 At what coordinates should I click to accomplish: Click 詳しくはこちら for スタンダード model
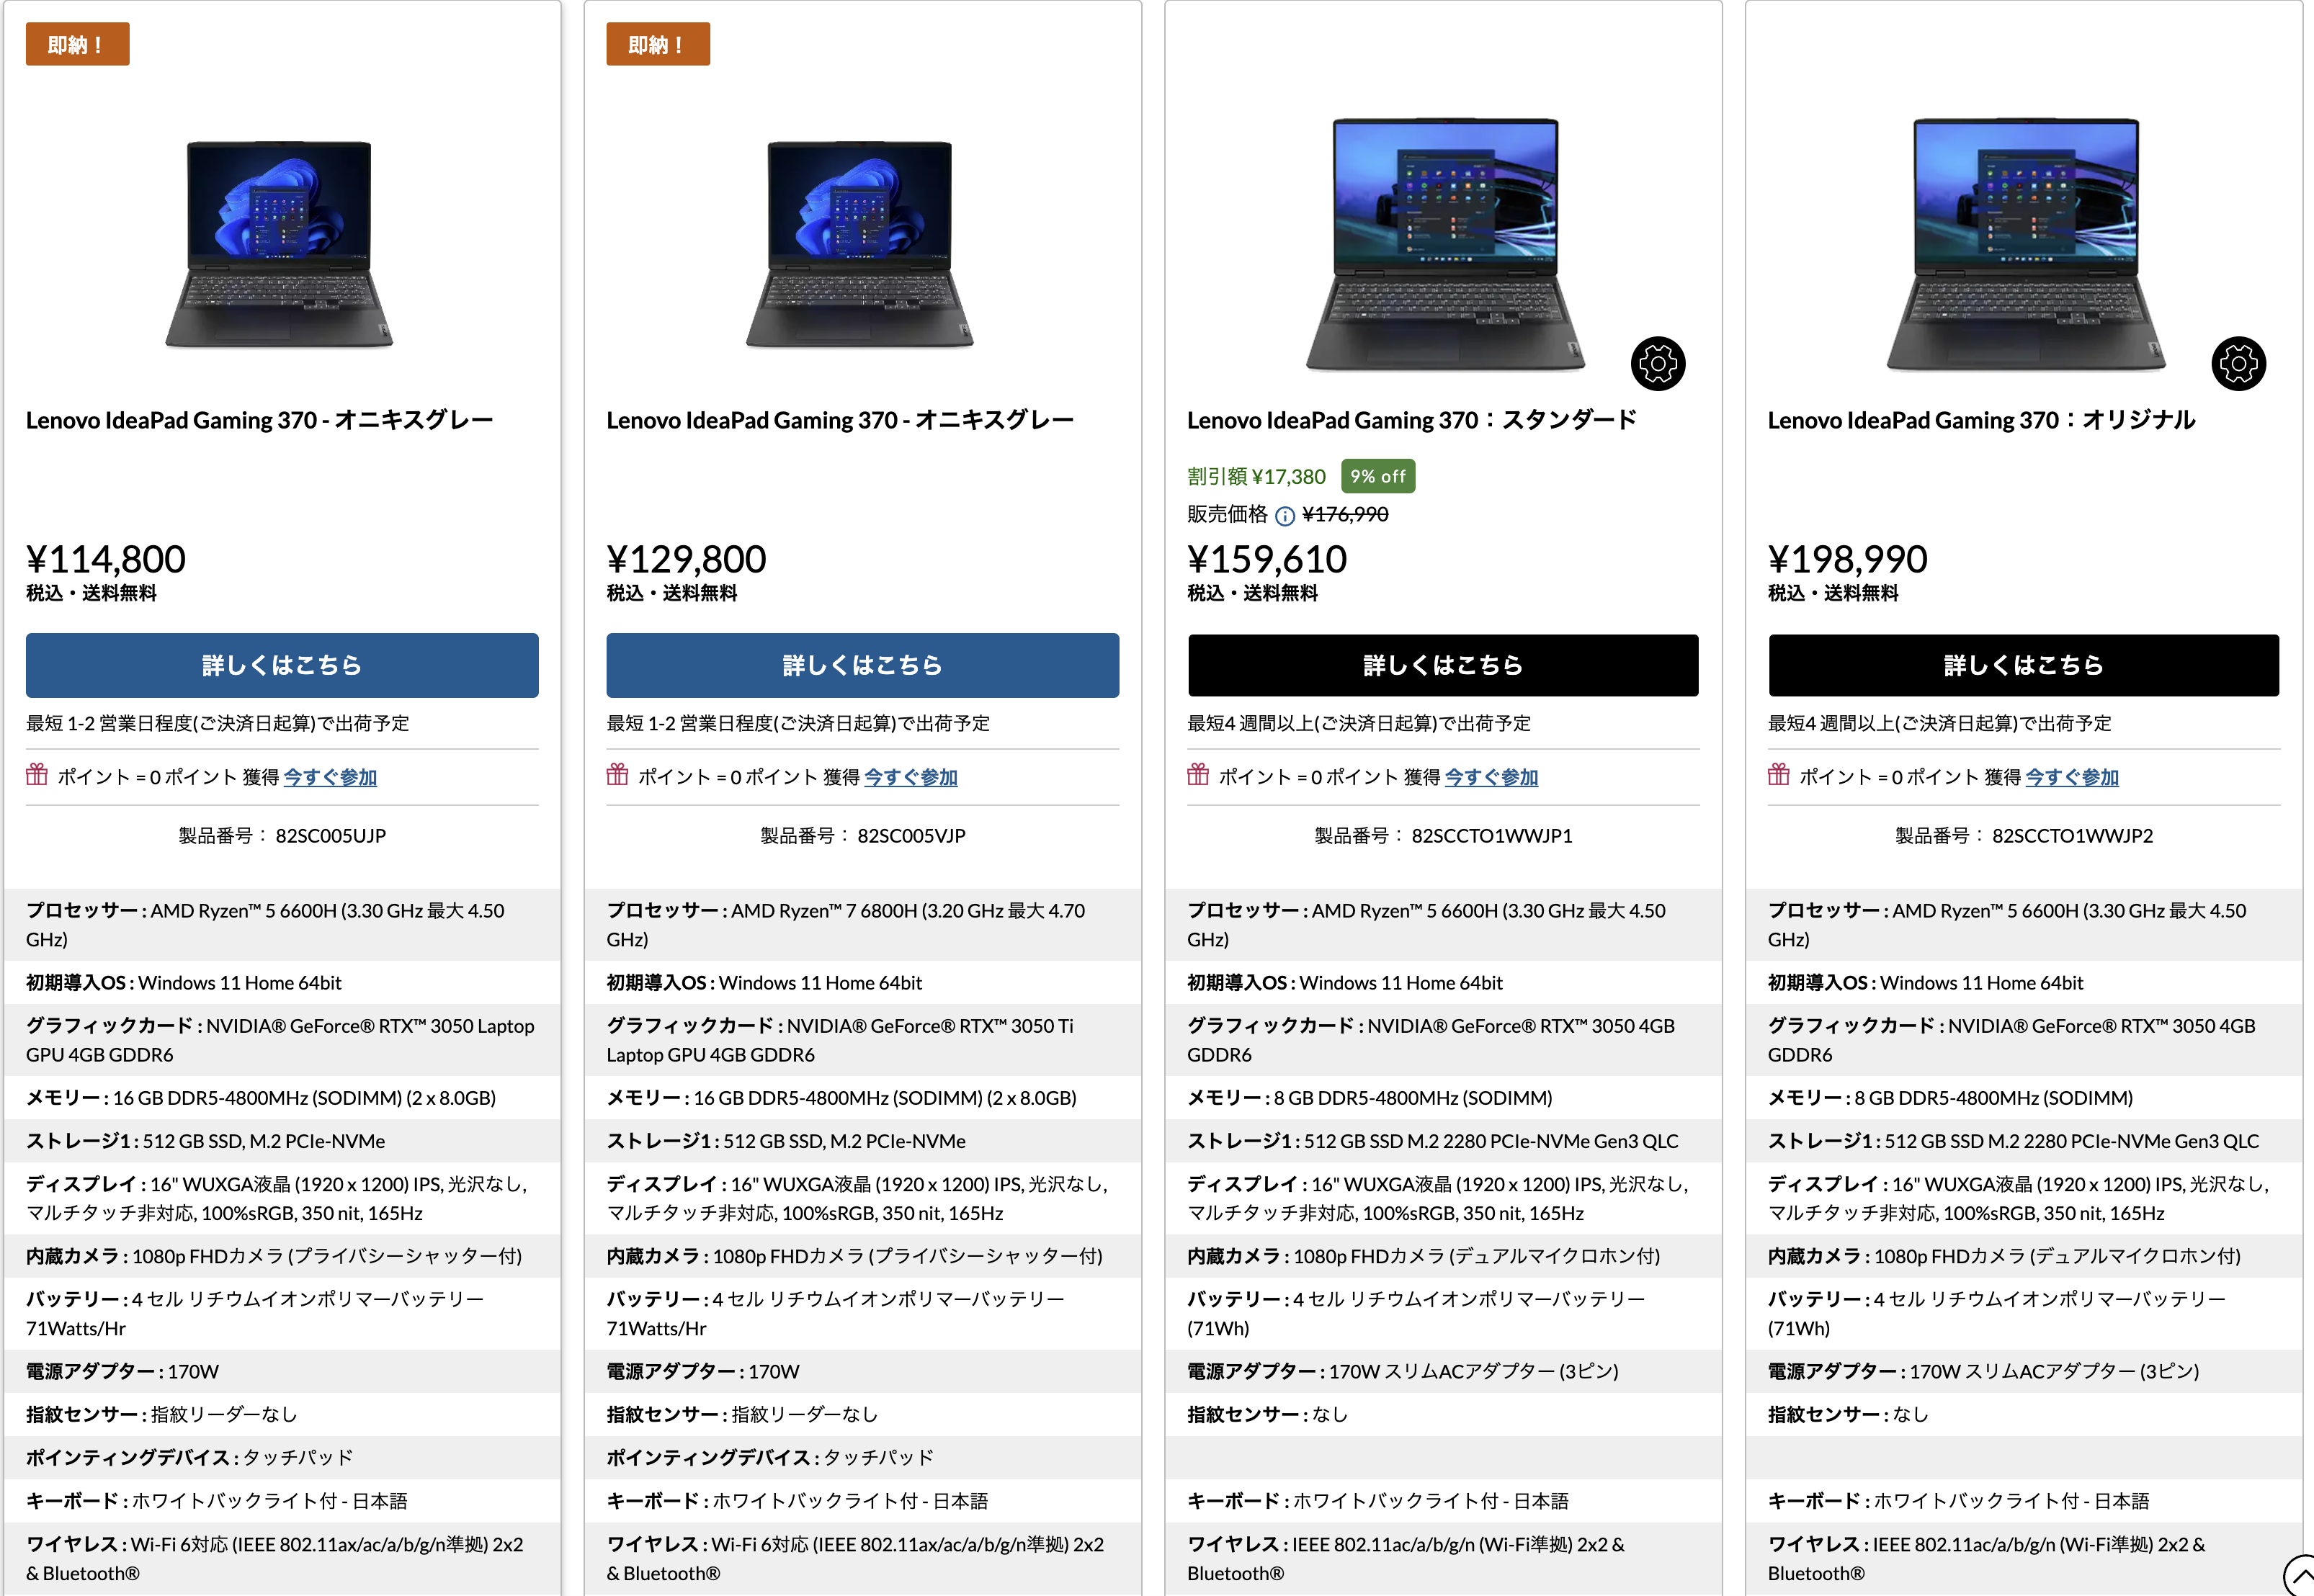(1443, 665)
